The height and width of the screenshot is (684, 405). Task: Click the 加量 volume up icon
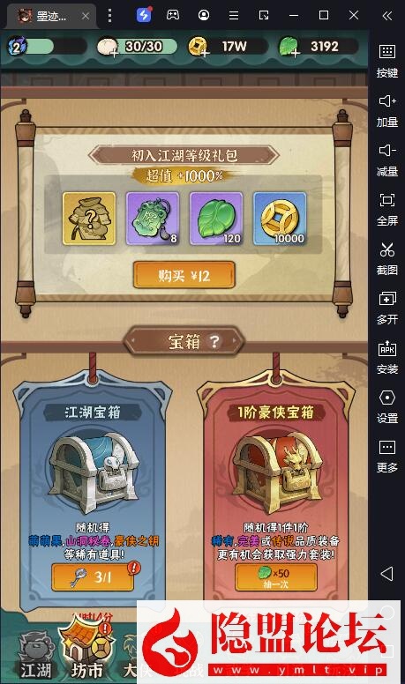point(387,111)
